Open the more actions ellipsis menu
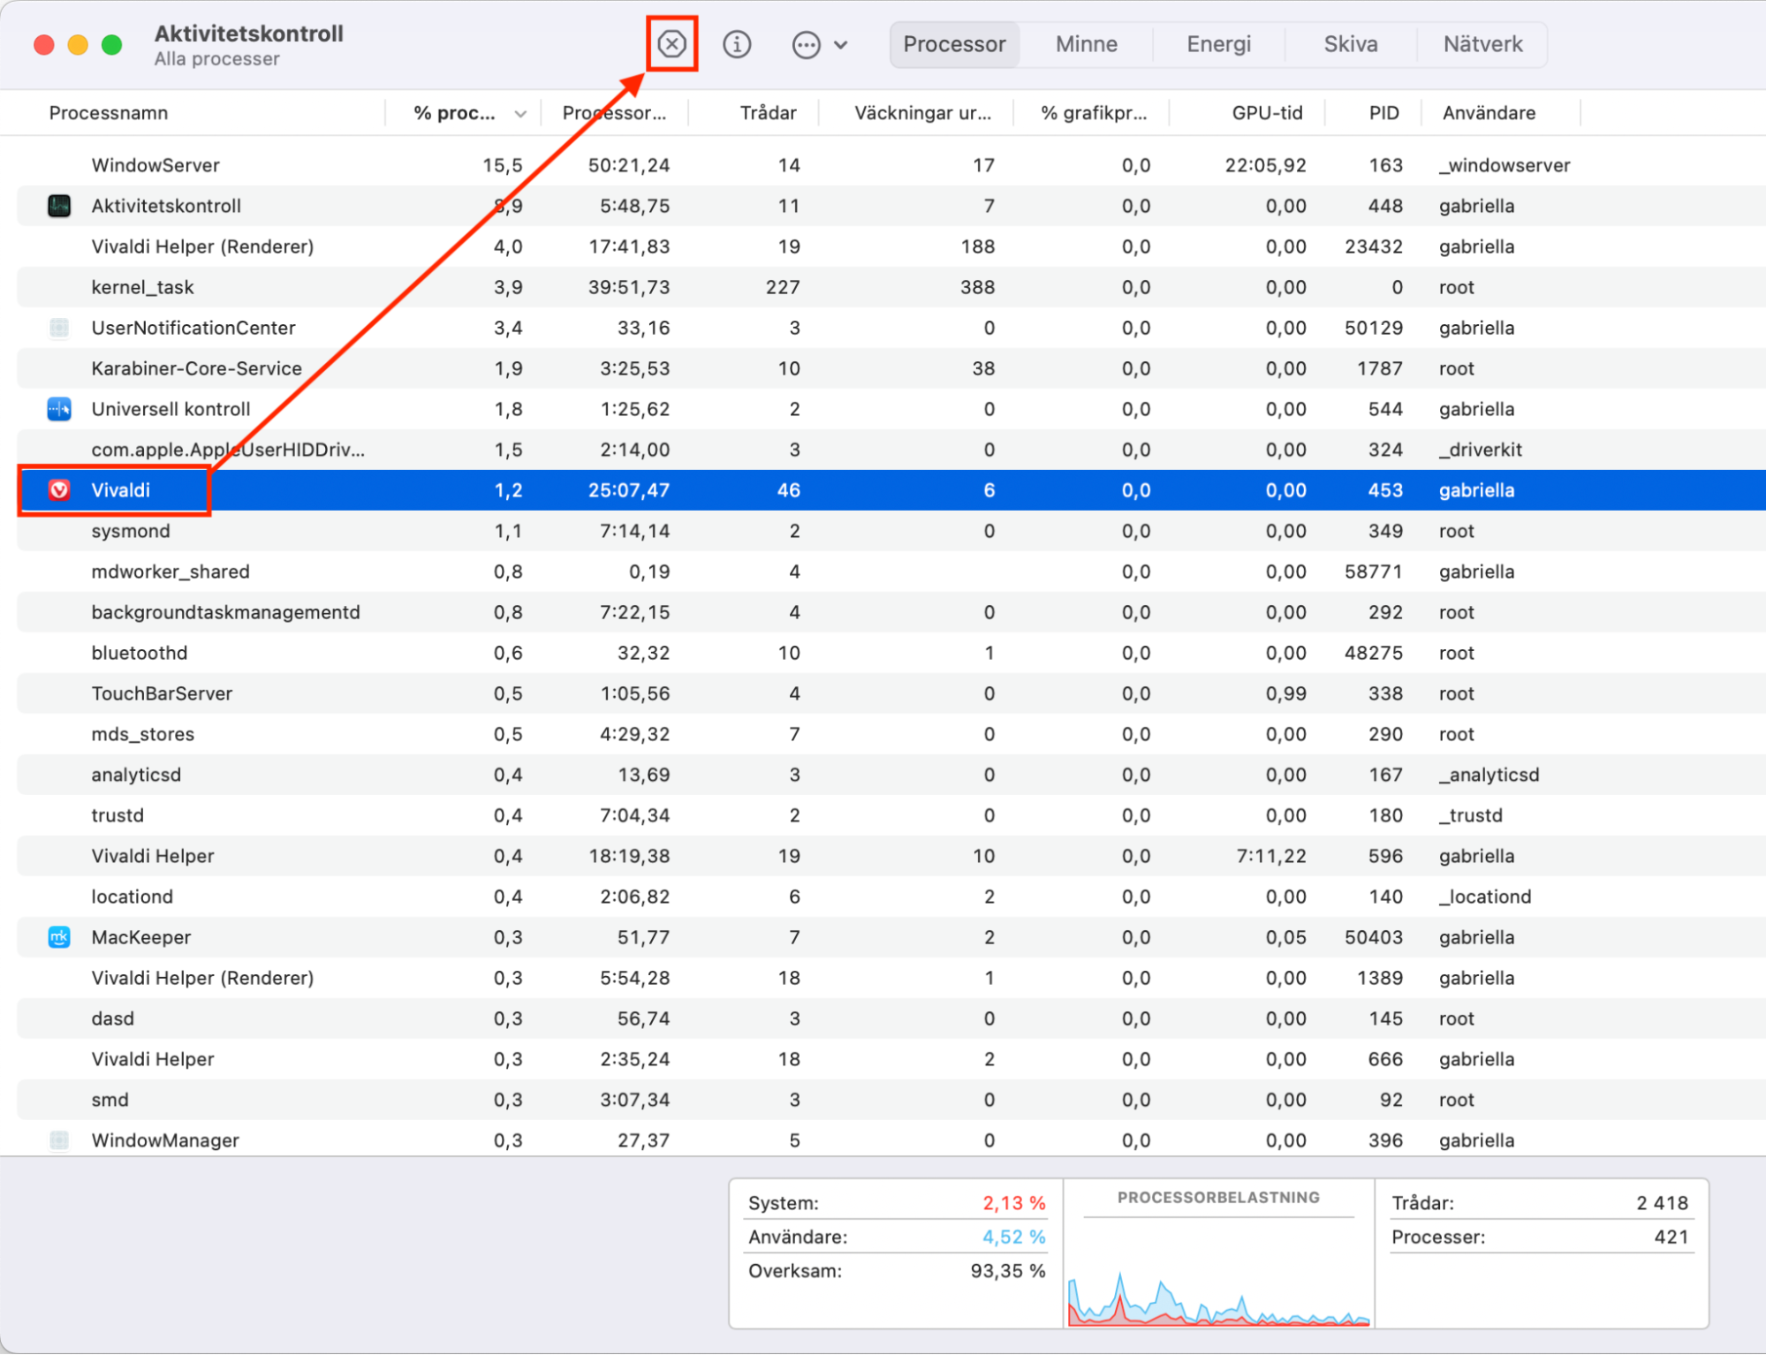The image size is (1766, 1355). (819, 44)
